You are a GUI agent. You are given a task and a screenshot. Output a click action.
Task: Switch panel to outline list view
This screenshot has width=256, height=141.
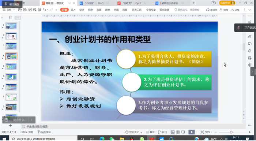(x=11, y=18)
